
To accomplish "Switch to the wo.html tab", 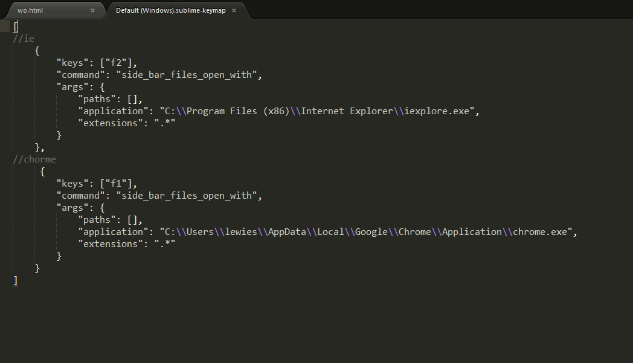I will pos(30,10).
